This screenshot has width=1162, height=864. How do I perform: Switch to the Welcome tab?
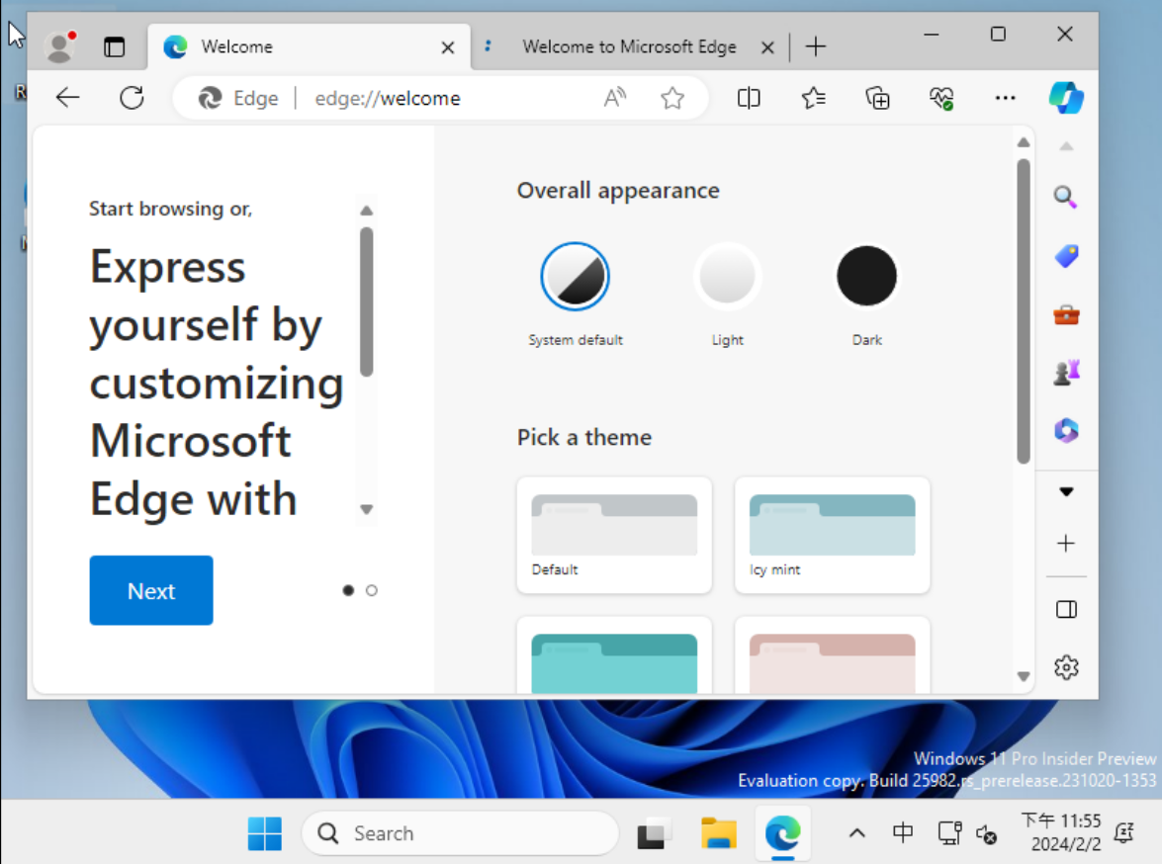click(309, 46)
